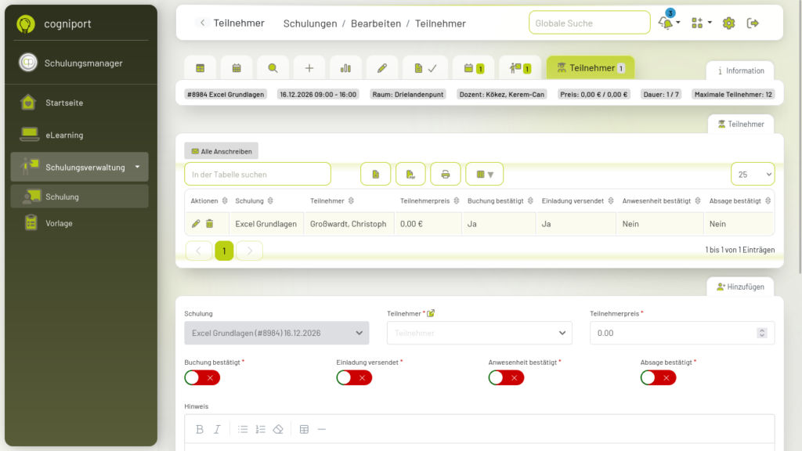Go to page 1 in pagination

tap(224, 251)
